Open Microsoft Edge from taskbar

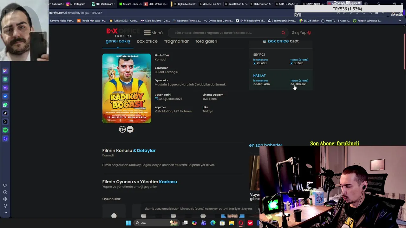pos(213,223)
